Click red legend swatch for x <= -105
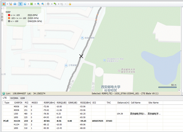The width and height of the screenshot is (183, 132). pos(9,15)
